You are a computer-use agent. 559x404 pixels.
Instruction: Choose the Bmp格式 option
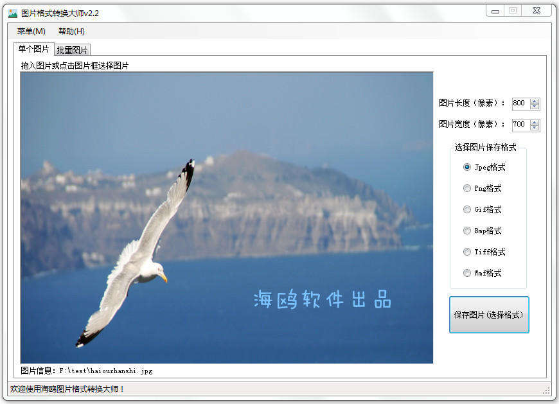coord(467,231)
